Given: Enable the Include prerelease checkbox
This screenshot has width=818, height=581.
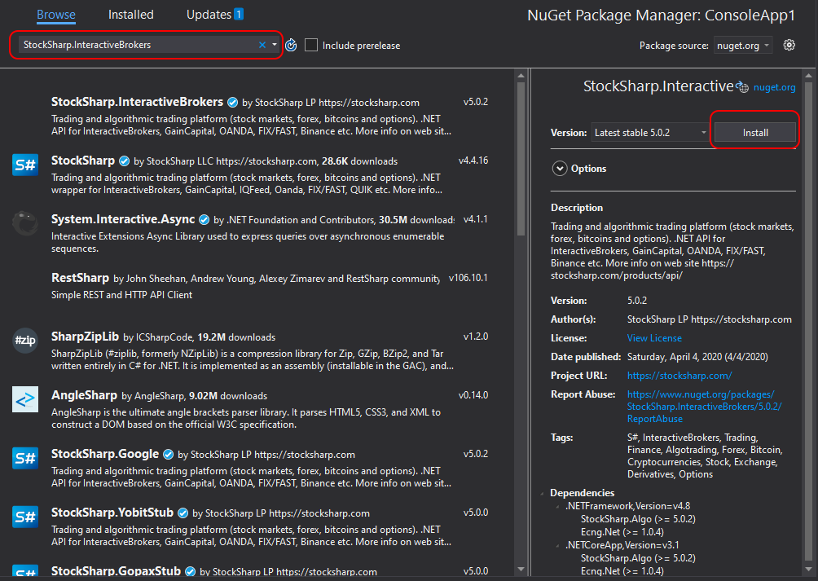Looking at the screenshot, I should 311,46.
